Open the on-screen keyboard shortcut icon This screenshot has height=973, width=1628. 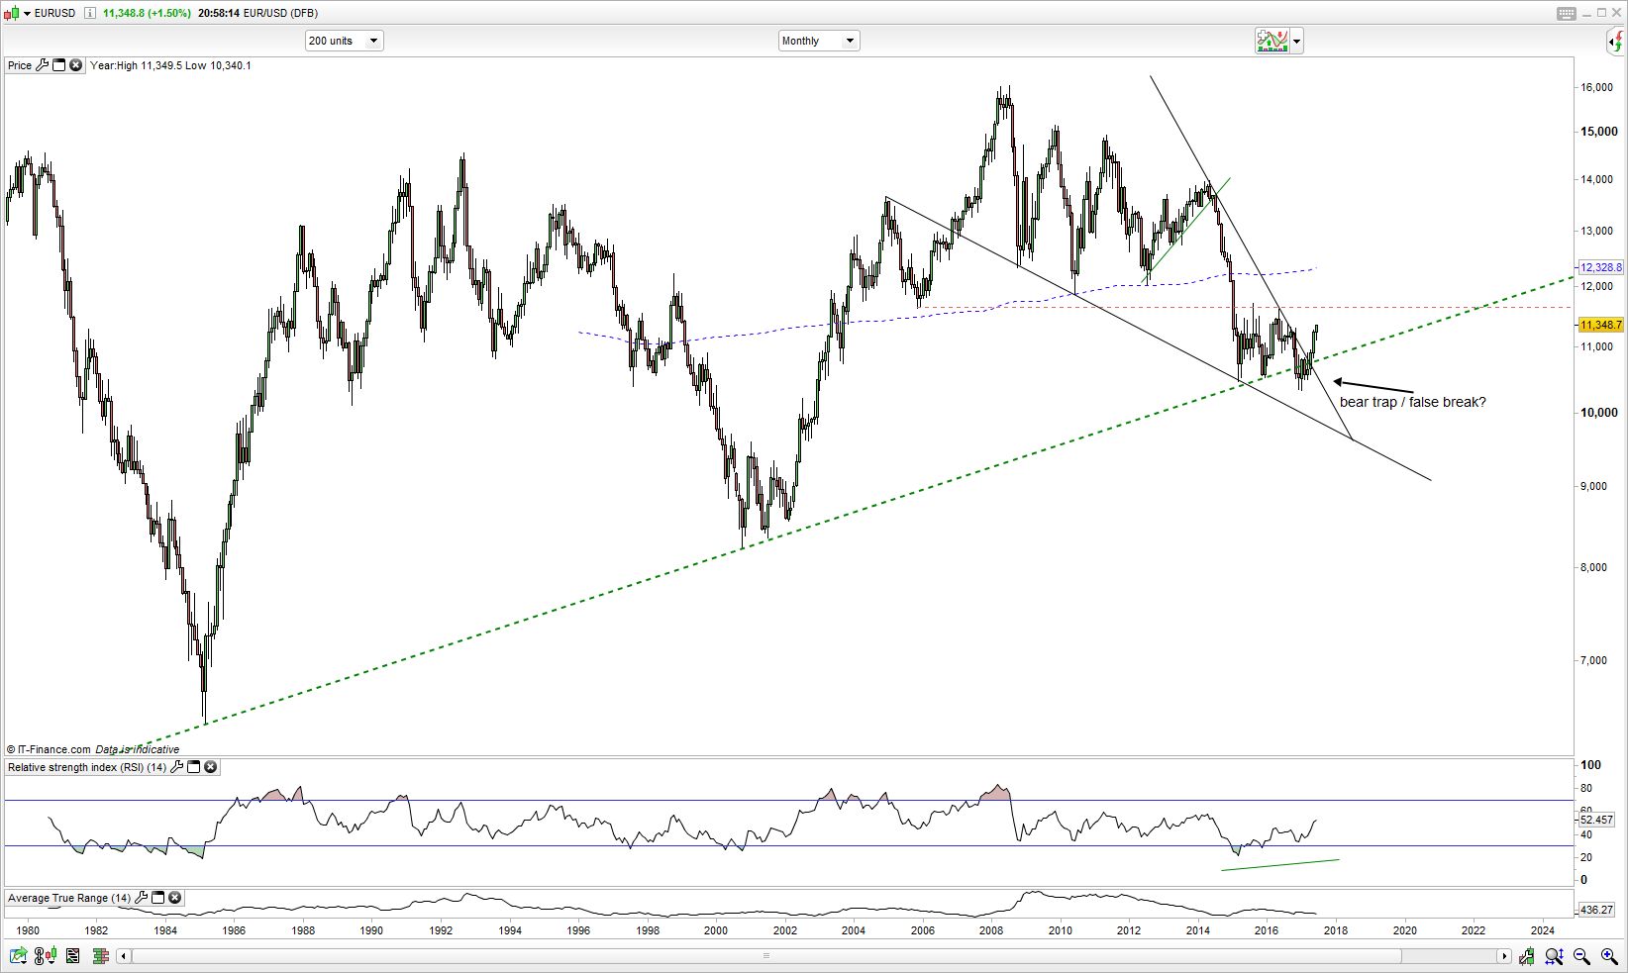(1566, 13)
